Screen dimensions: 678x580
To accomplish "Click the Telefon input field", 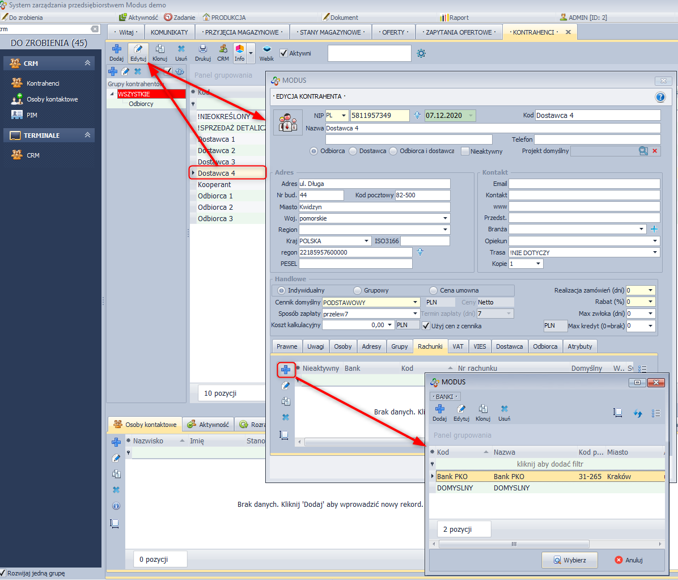I will coord(597,139).
